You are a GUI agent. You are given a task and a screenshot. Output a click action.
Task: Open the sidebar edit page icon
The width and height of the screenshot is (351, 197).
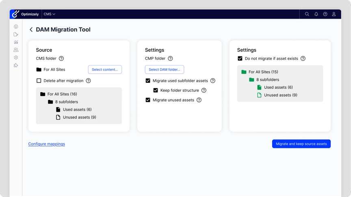point(16,34)
